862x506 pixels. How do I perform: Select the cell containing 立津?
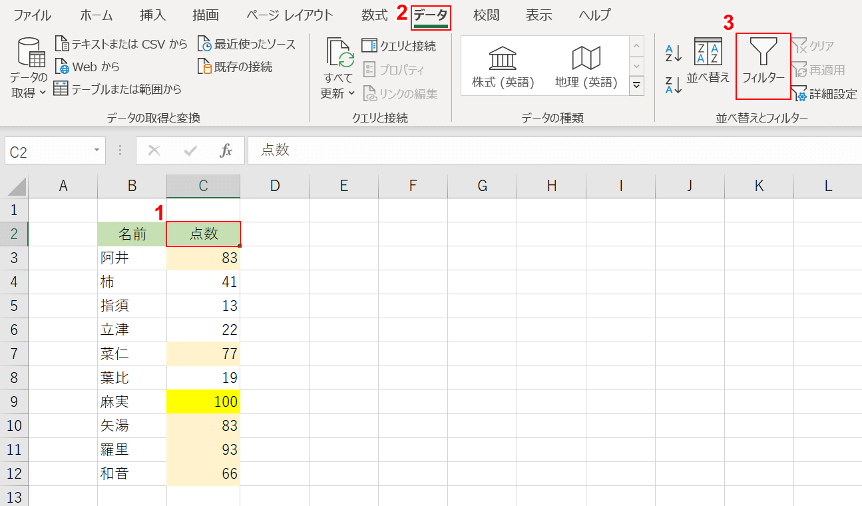tap(132, 330)
